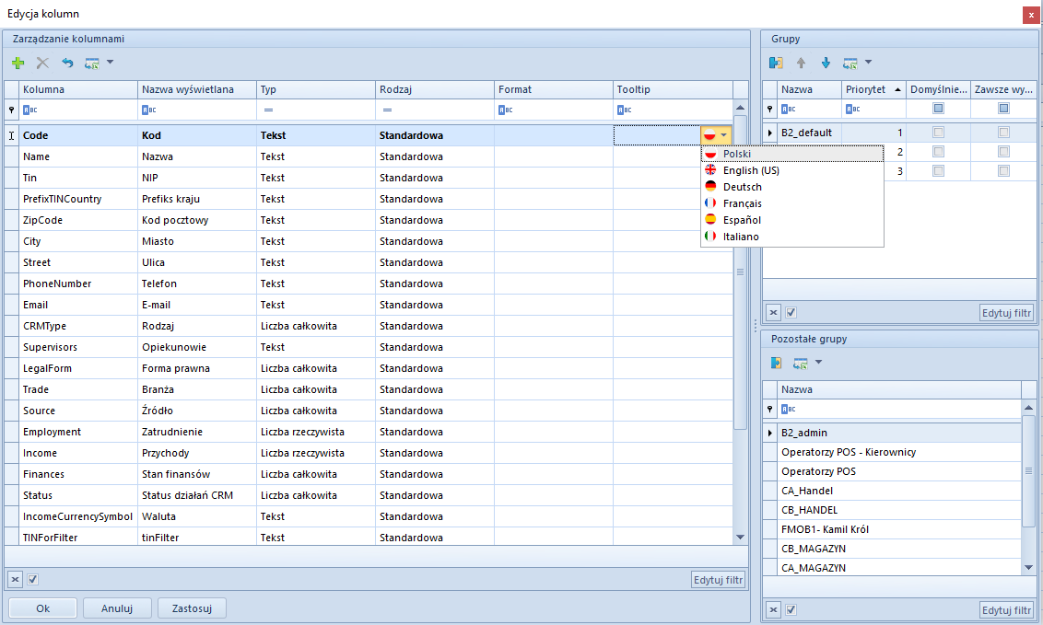Viewport: 1043px width, 625px height.
Task: Click the detach group icon in Grupy toolbar
Action: [x=776, y=64]
